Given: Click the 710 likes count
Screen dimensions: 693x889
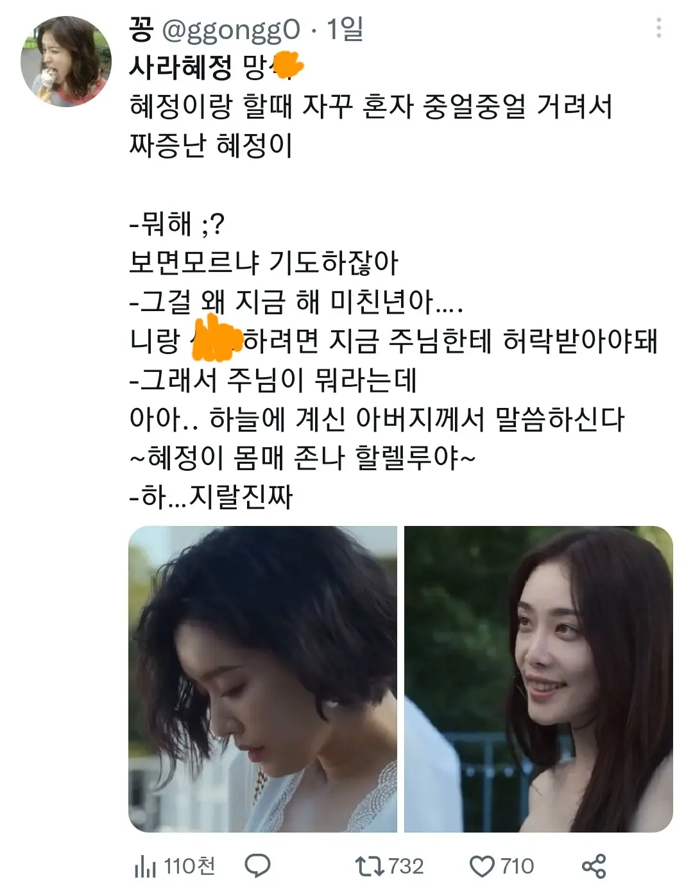Looking at the screenshot, I should click(x=517, y=867).
